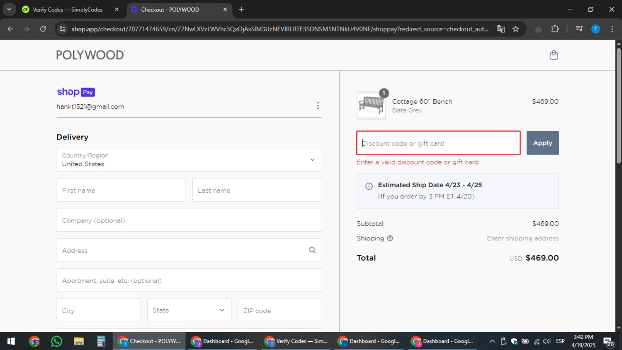
Task: Focus the First name field
Action: pos(121,190)
